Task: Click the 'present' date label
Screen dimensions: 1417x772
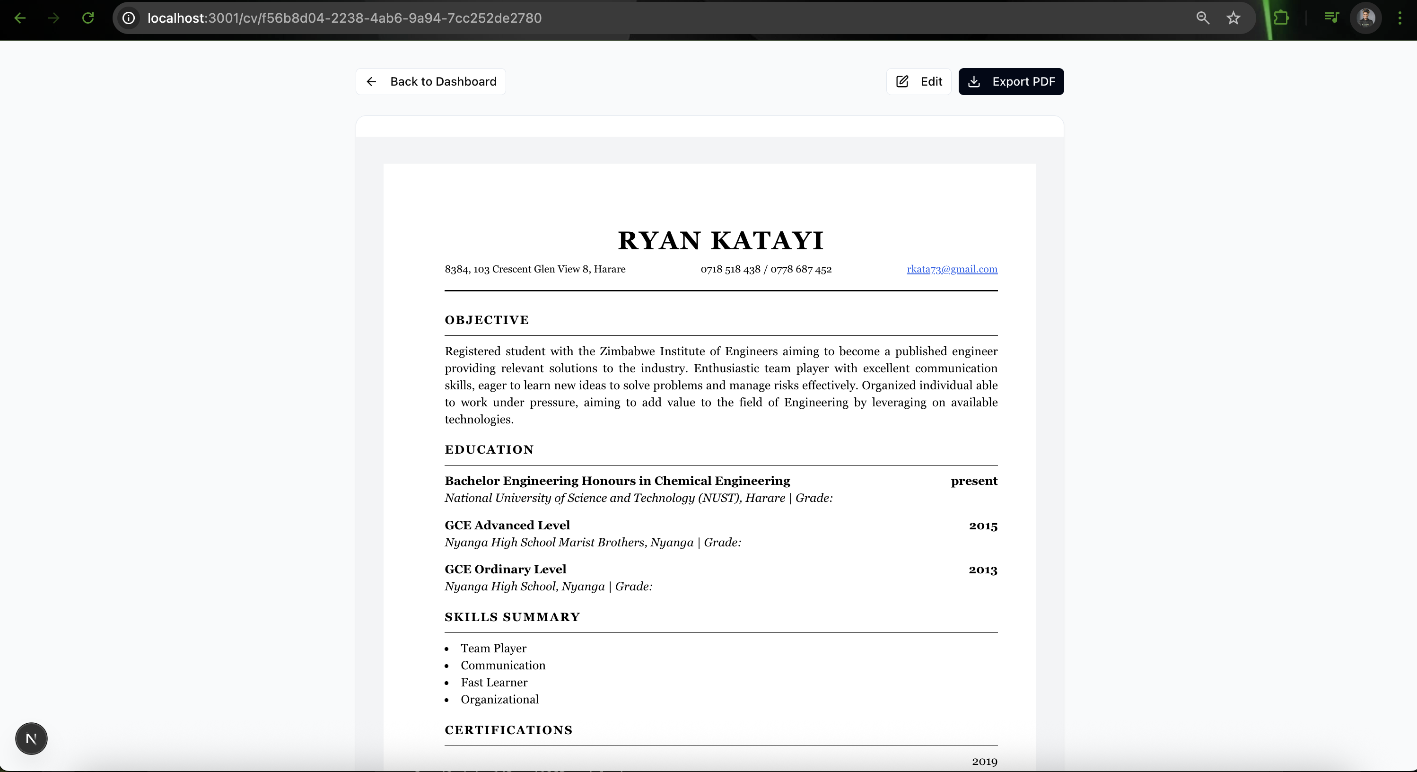Action: (974, 481)
